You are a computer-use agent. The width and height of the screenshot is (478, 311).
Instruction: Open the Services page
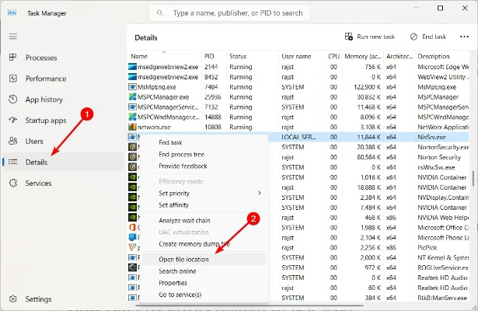click(x=38, y=183)
